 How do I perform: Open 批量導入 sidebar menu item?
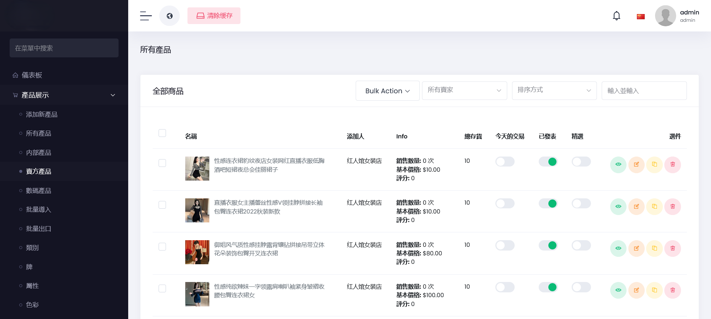pyautogui.click(x=39, y=210)
